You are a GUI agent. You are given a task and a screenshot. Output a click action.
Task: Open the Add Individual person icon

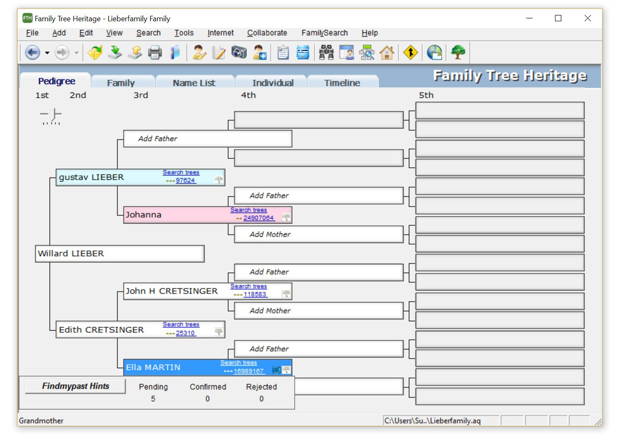(260, 53)
